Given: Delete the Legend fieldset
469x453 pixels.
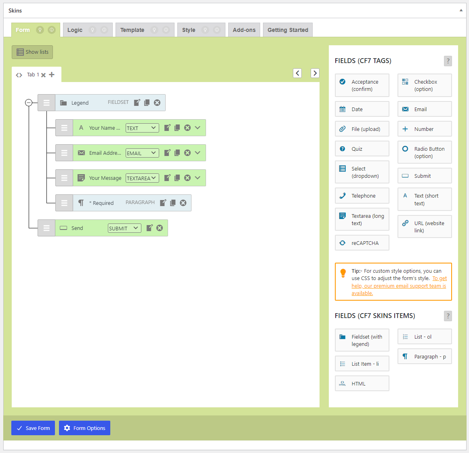Looking at the screenshot, I should pyautogui.click(x=157, y=103).
